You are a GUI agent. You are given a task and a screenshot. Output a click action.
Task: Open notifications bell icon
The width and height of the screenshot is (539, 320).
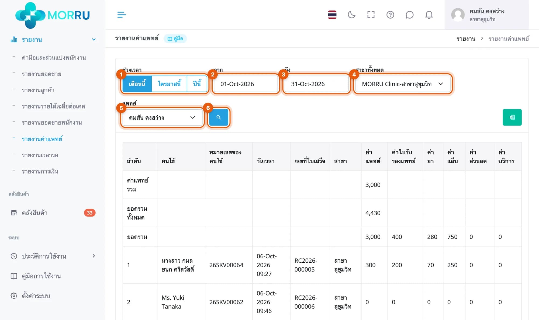(429, 15)
